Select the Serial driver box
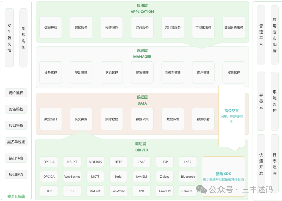The height and width of the screenshot is (201, 282). click(118, 177)
